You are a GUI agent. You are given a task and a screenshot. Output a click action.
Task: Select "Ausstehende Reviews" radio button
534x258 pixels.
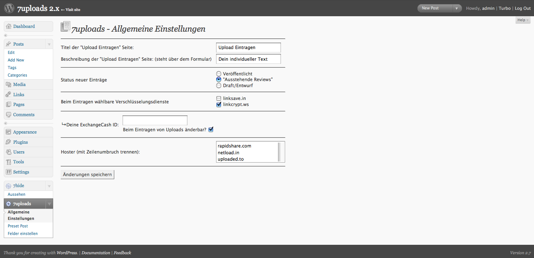(x=219, y=80)
